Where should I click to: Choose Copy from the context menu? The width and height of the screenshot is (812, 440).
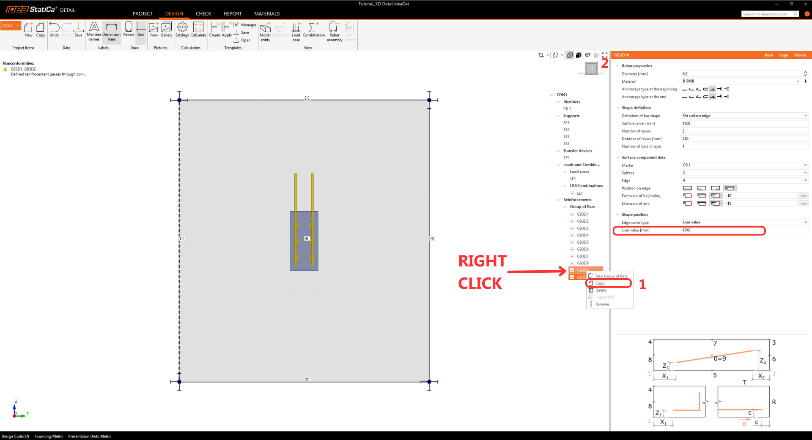609,283
